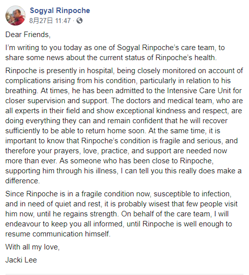Click the "Dear Friends," greeting line
Image resolution: width=249 pixels, height=275 pixels.
pos(28,35)
